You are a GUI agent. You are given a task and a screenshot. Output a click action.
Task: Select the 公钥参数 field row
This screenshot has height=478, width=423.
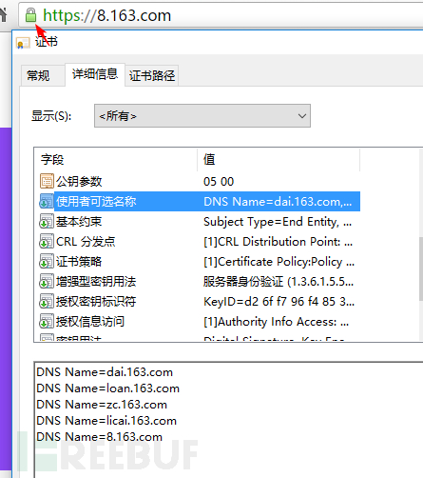(200, 181)
